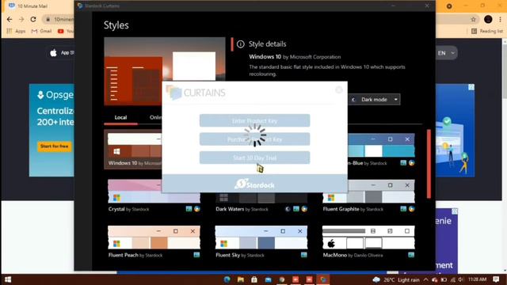Click the color wheel icon on Fluent Graphite

(411, 209)
